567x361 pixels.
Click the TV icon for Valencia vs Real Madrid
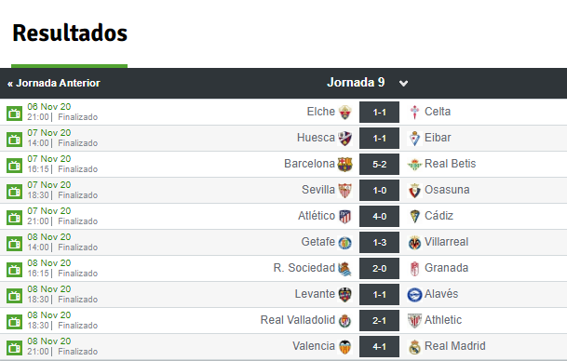[15, 347]
